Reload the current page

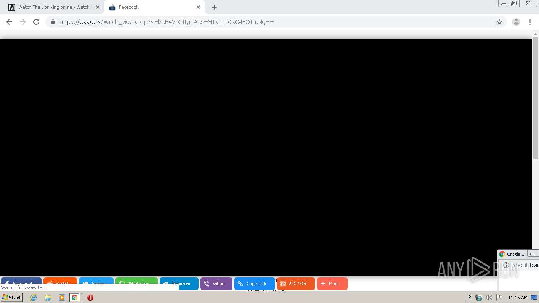[36, 22]
